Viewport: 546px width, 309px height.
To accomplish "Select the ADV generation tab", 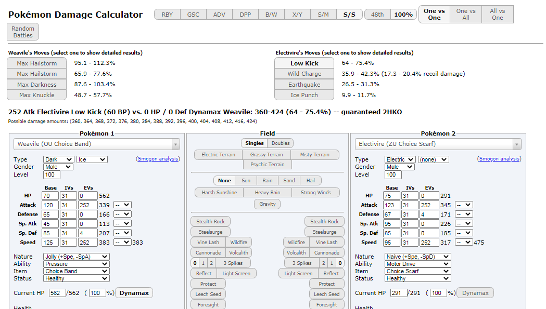I will [219, 15].
